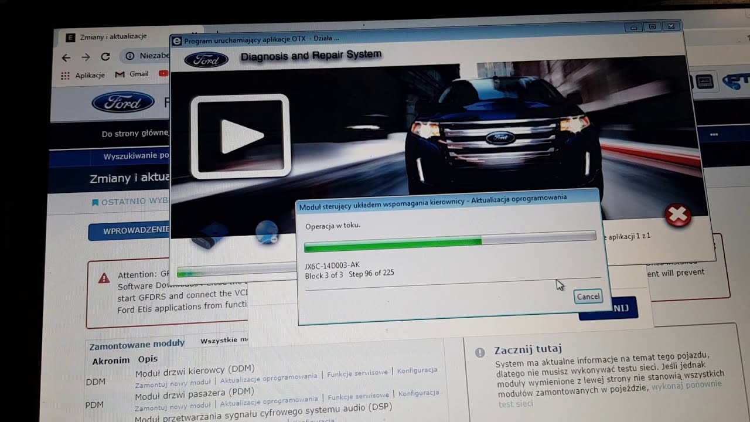Click the Diagnosis and Repair System title
Image resolution: width=750 pixels, height=422 pixels.
pyautogui.click(x=311, y=56)
